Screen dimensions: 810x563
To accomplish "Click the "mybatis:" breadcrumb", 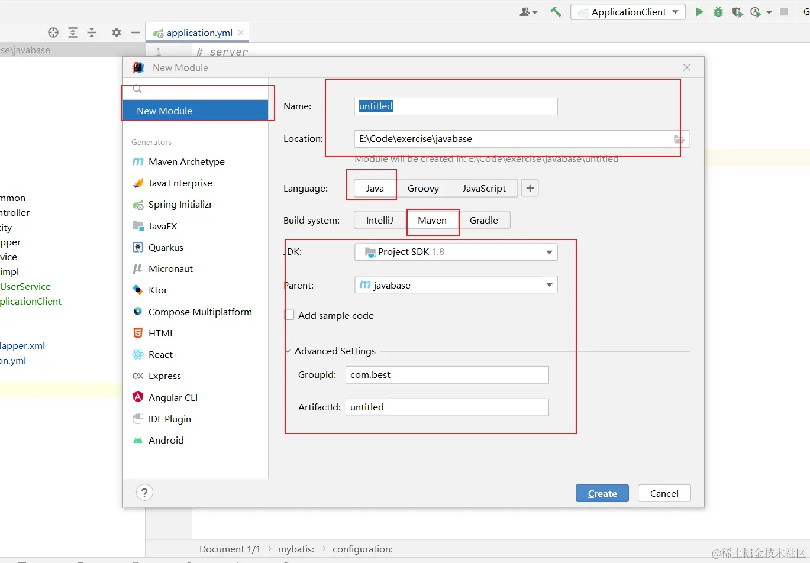I will [296, 549].
